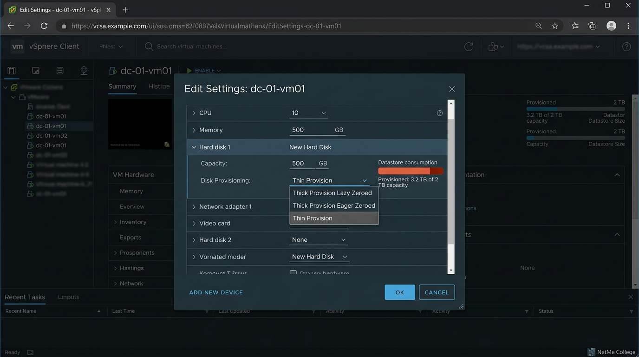
Task: Open the browser profile avatar
Action: point(611,26)
